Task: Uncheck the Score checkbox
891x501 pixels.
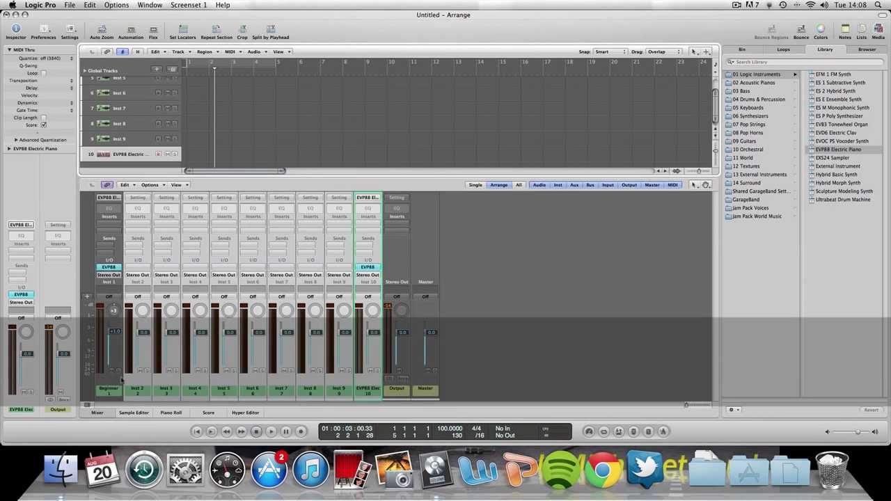Action: coord(43,125)
